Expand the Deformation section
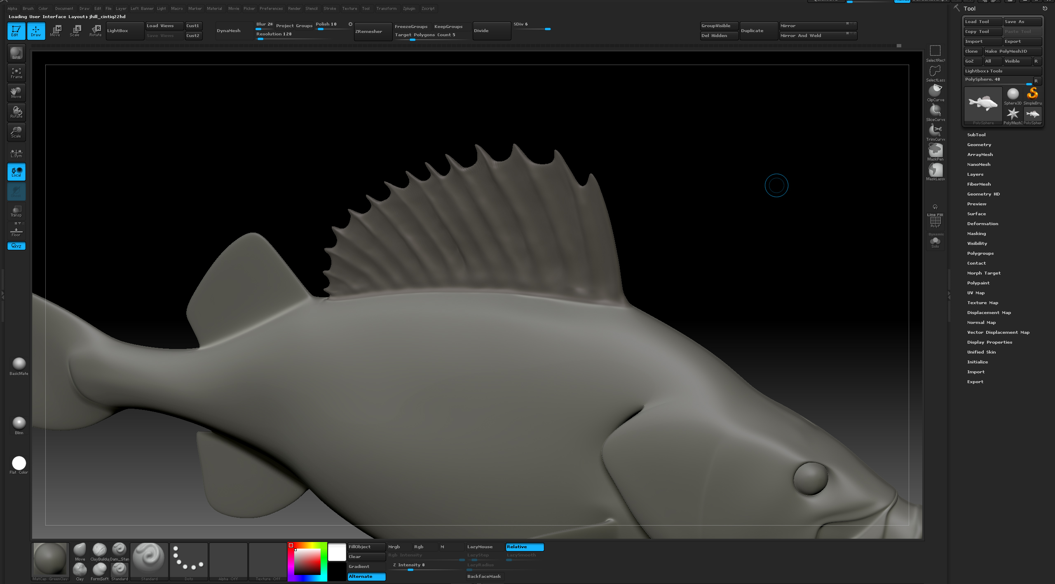1055x584 pixels. click(982, 223)
